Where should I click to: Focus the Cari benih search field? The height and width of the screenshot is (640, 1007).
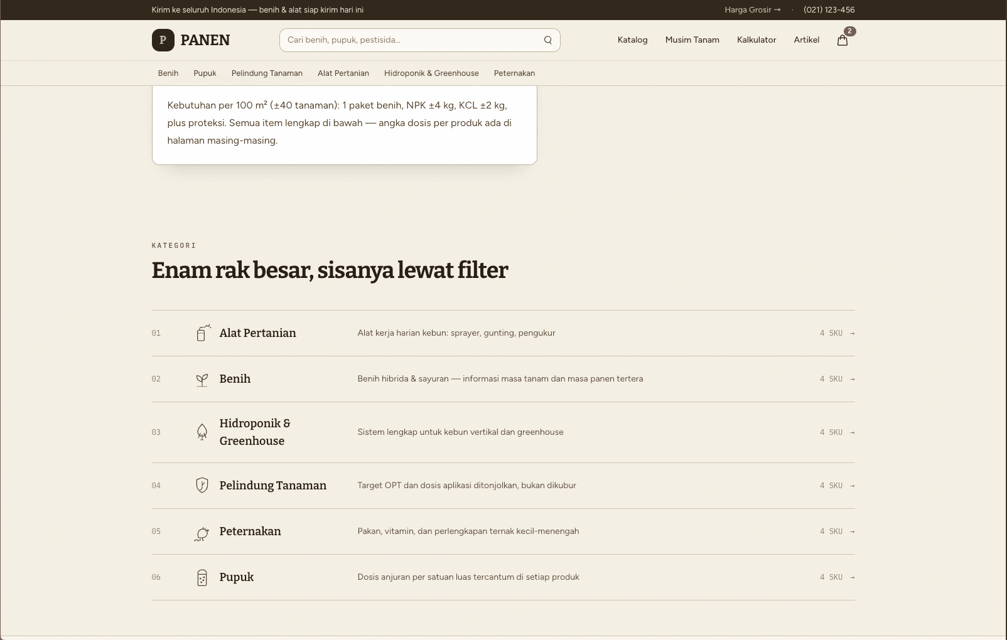tap(419, 40)
